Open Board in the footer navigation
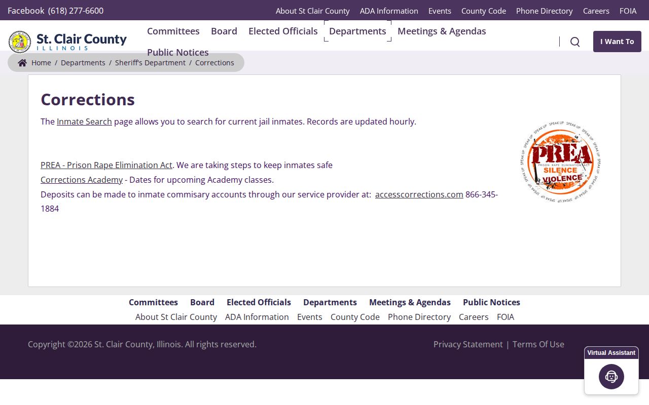 (x=202, y=302)
